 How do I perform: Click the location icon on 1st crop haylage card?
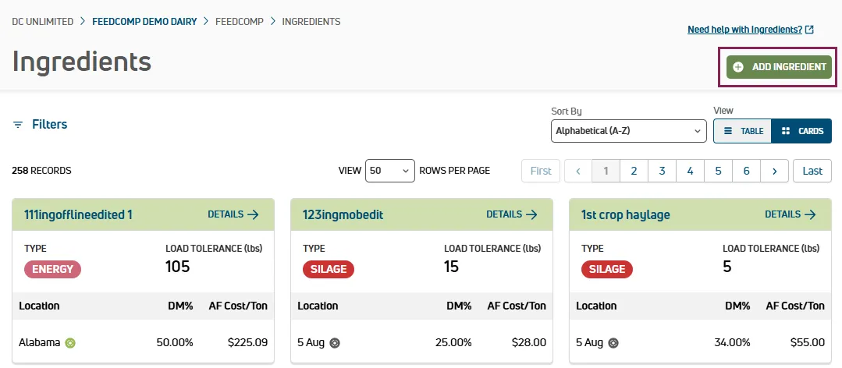[x=613, y=343]
